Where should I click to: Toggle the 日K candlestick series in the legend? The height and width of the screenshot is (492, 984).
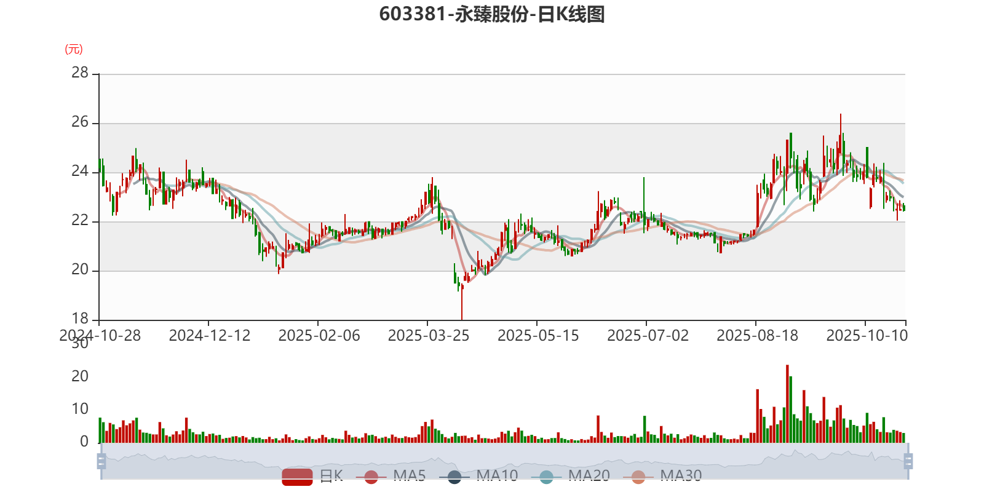click(x=312, y=476)
